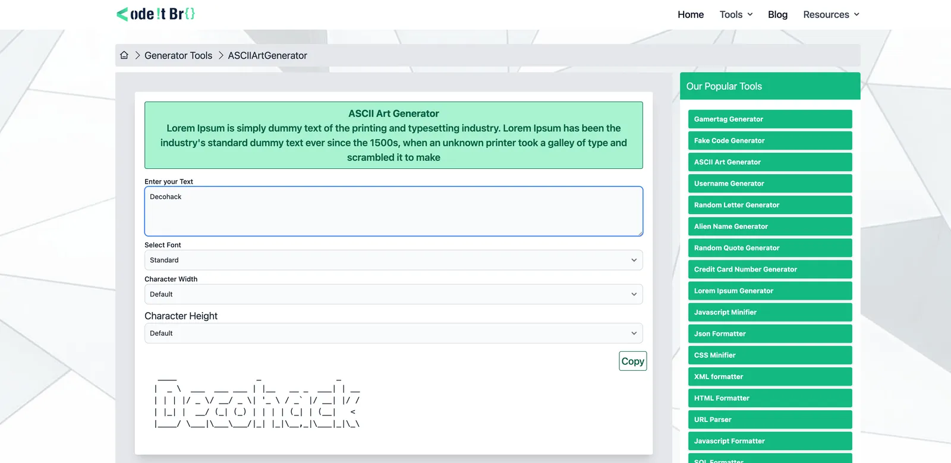Click the home icon in breadcrumb
Image resolution: width=951 pixels, height=463 pixels.
tap(124, 55)
